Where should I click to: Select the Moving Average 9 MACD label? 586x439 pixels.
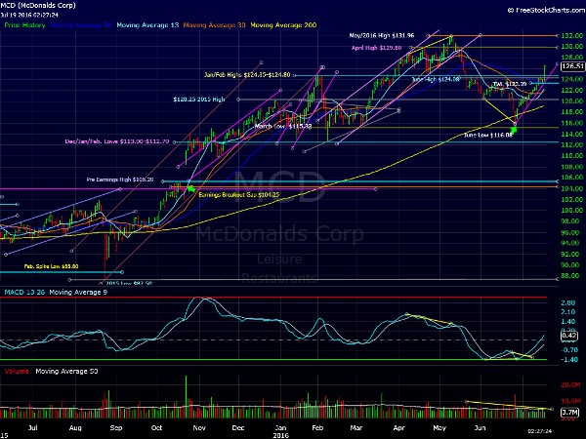click(x=78, y=292)
